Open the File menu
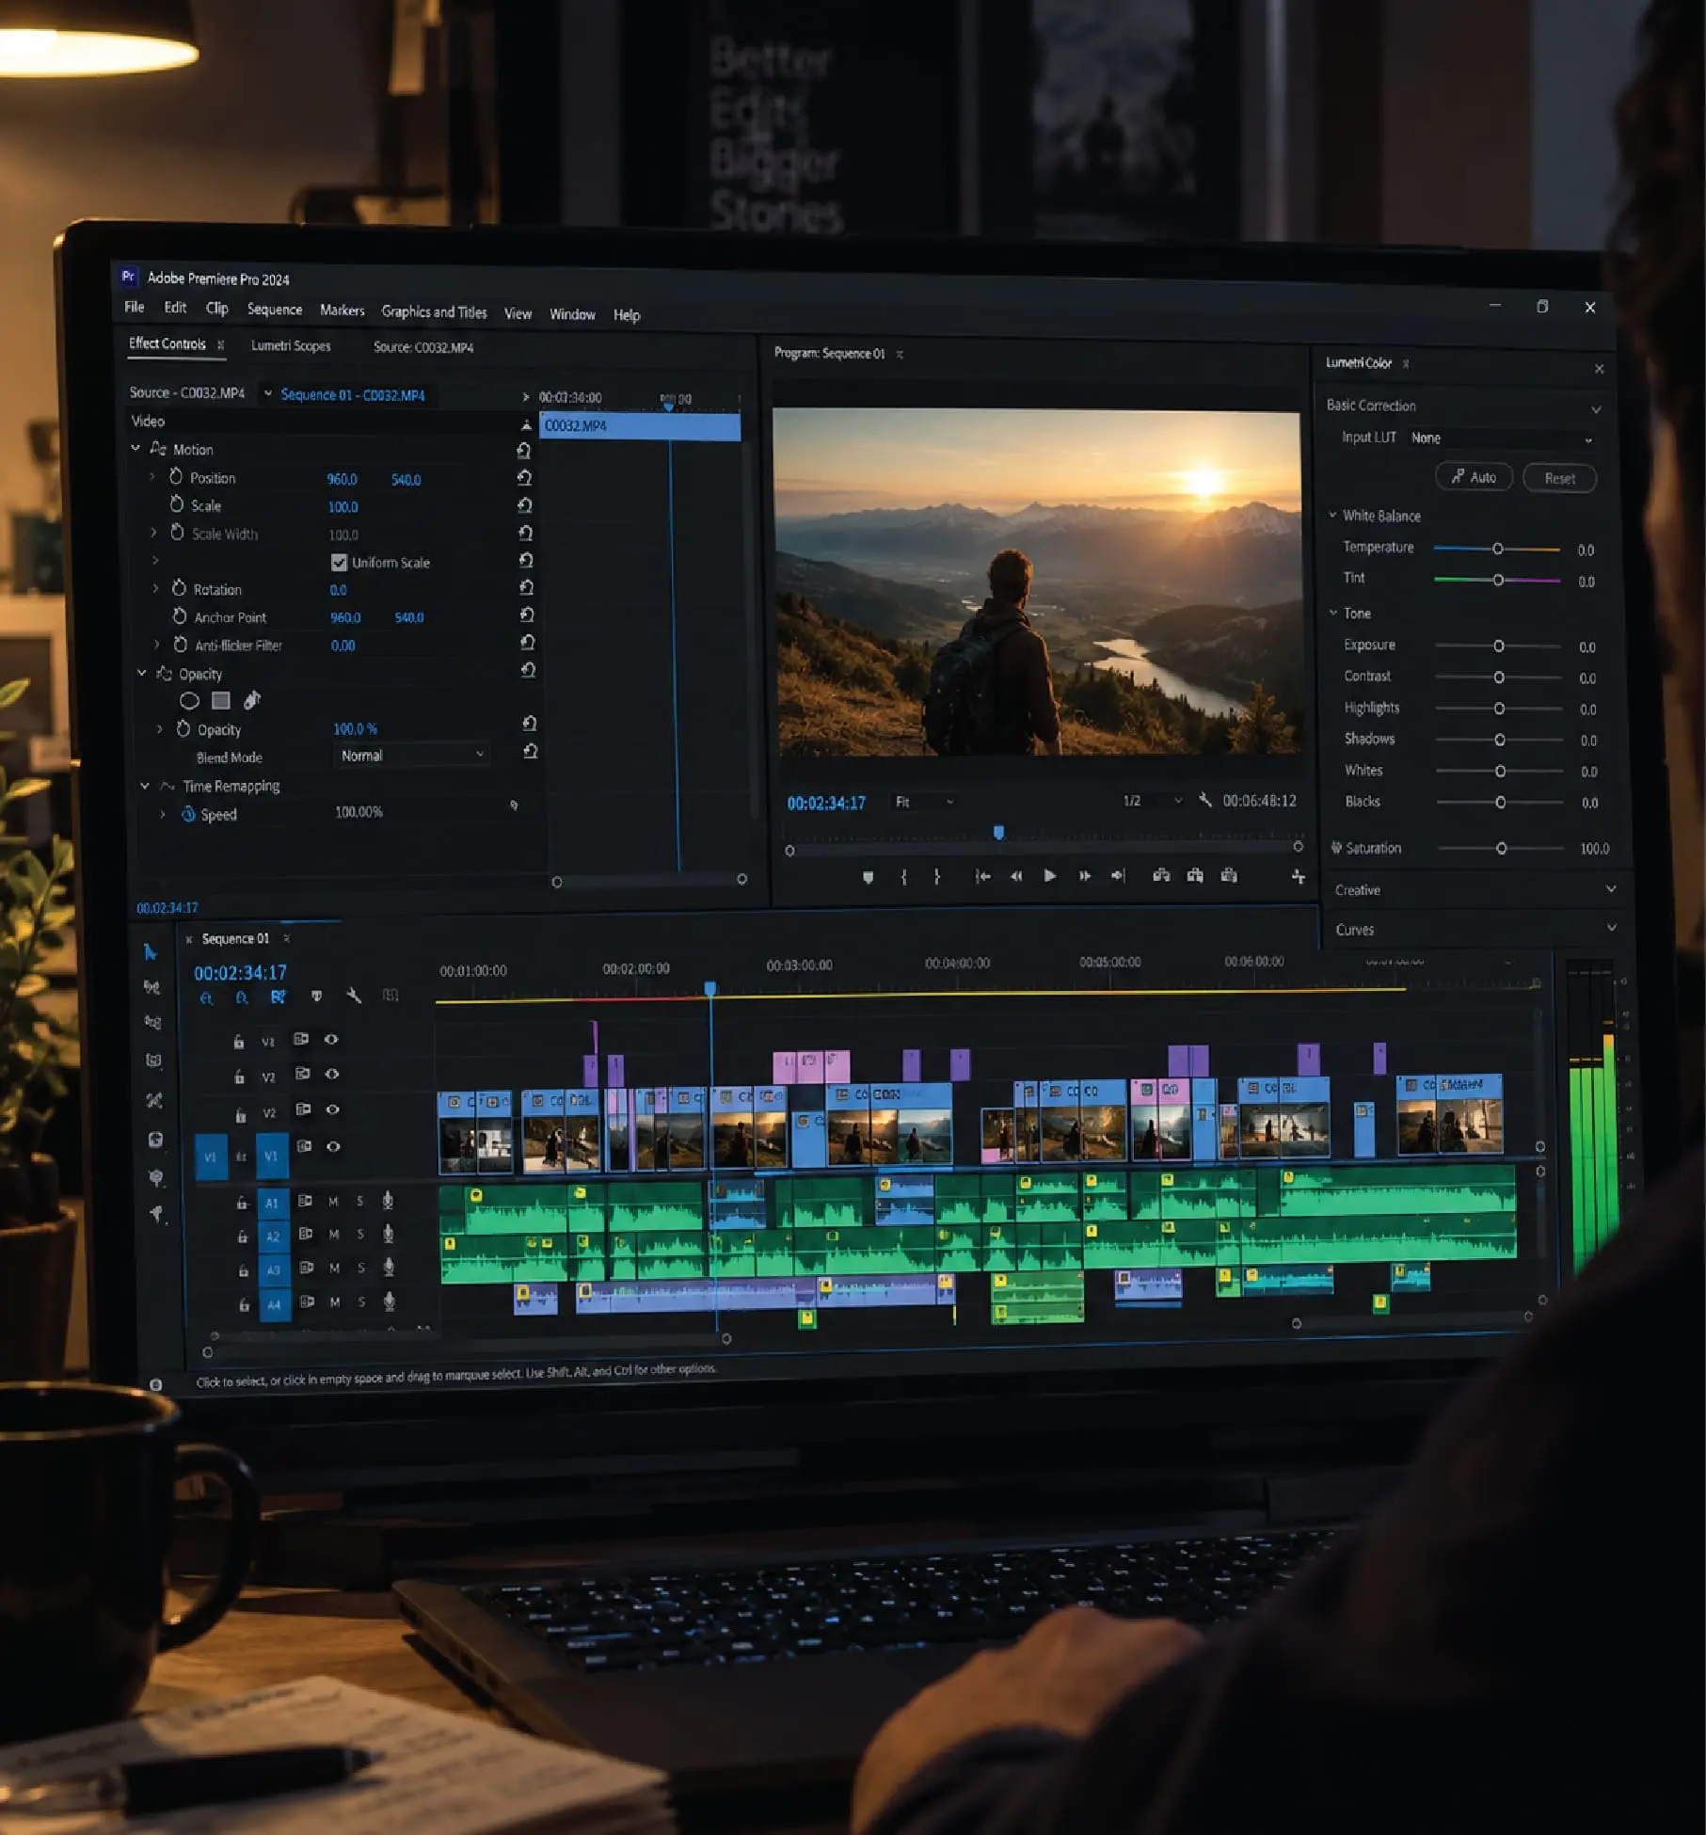This screenshot has width=1706, height=1835. click(x=135, y=308)
